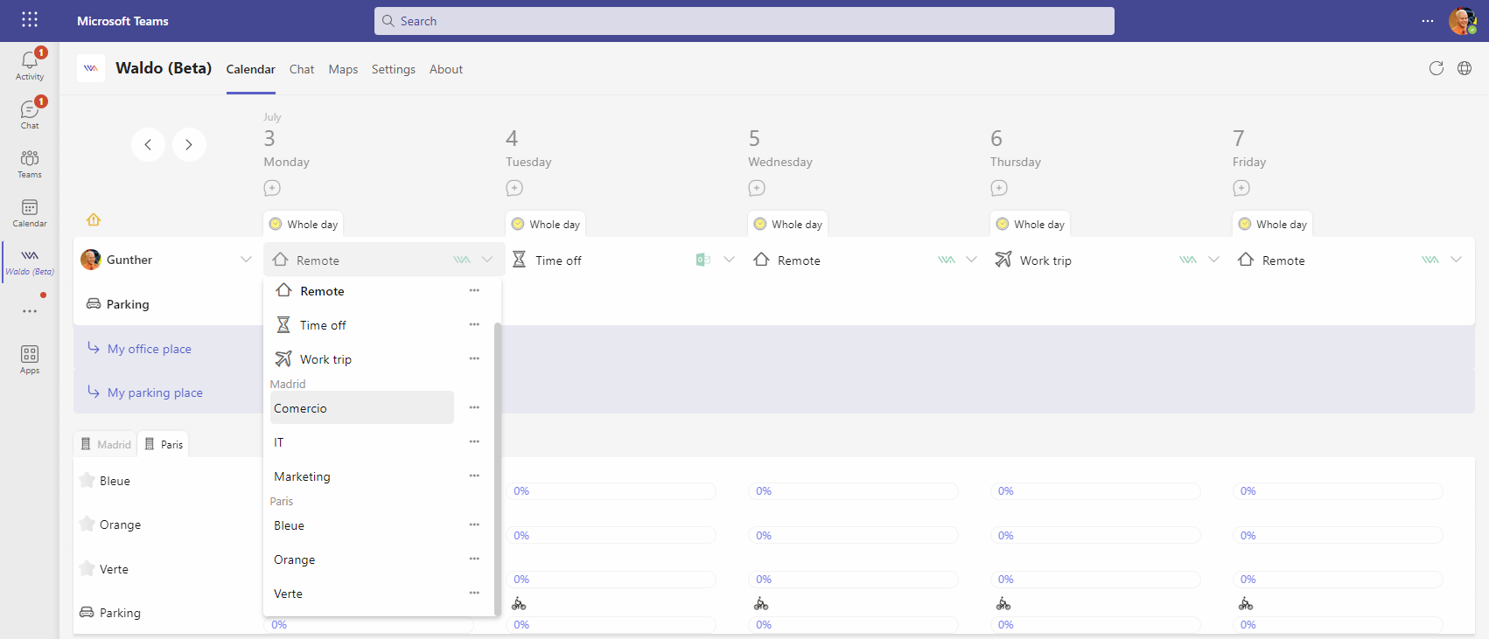
Task: Click Waldo icon on Thursday Work trip
Action: click(x=1187, y=260)
